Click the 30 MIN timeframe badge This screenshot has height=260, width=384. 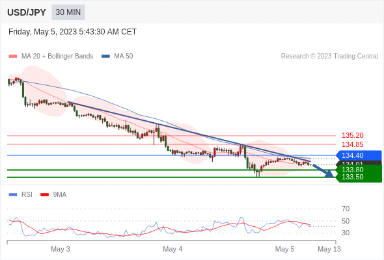click(68, 12)
